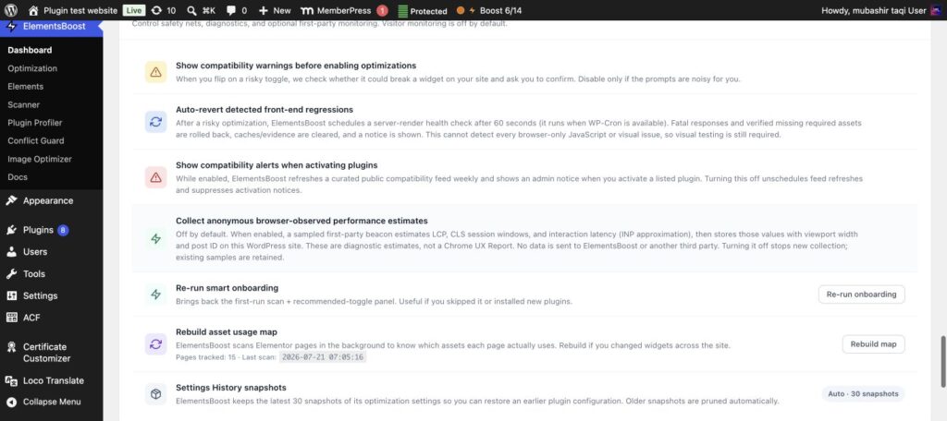Screen dimensions: 947x421
Task: Click 'Auto-revert detected front-end regressions' heading
Action: [264, 109]
